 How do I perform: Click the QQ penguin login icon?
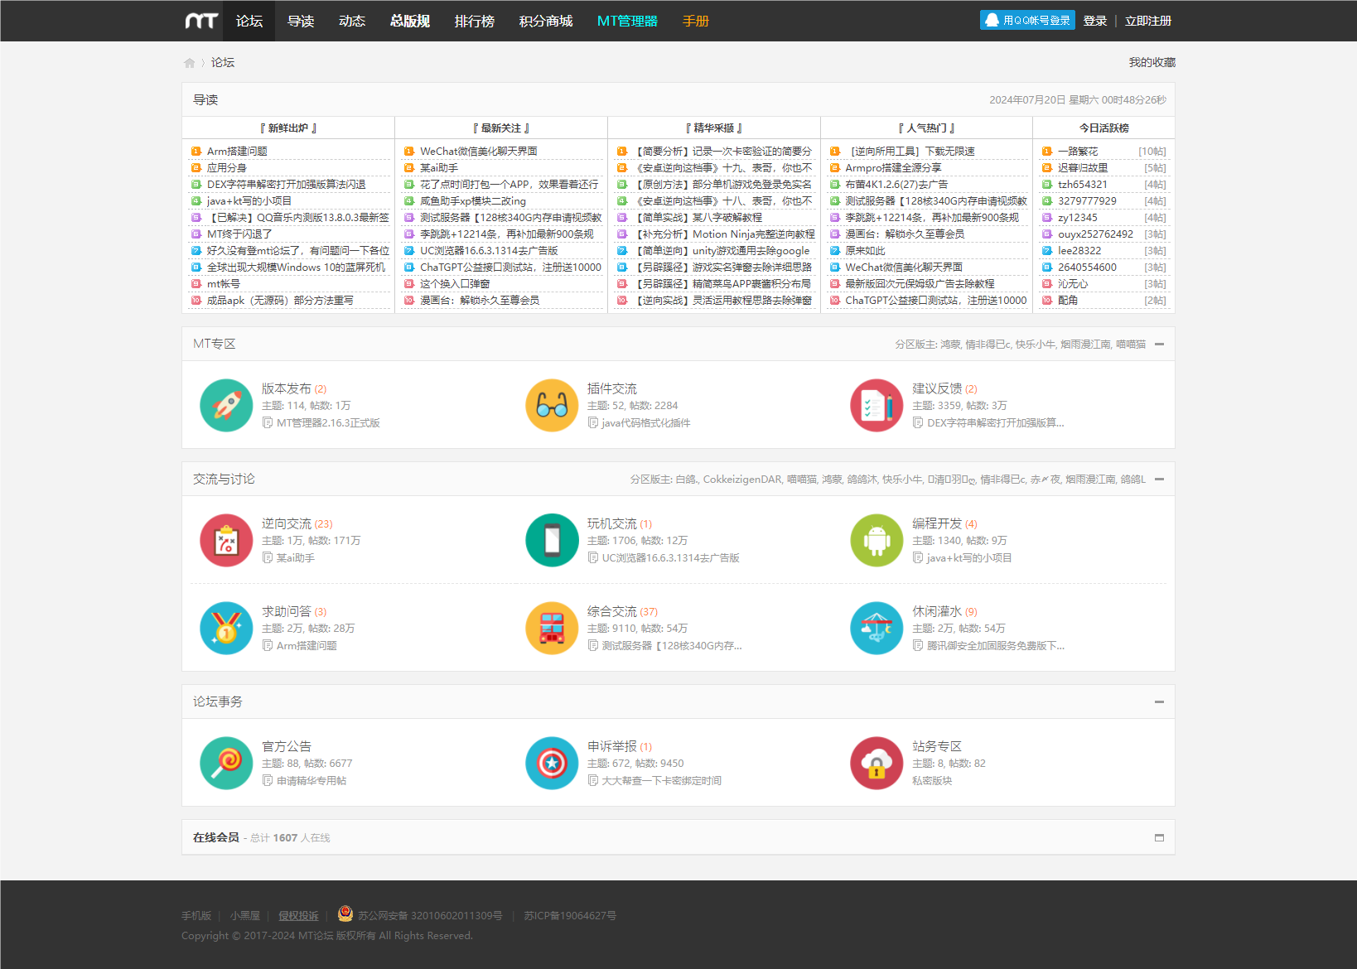click(x=992, y=20)
